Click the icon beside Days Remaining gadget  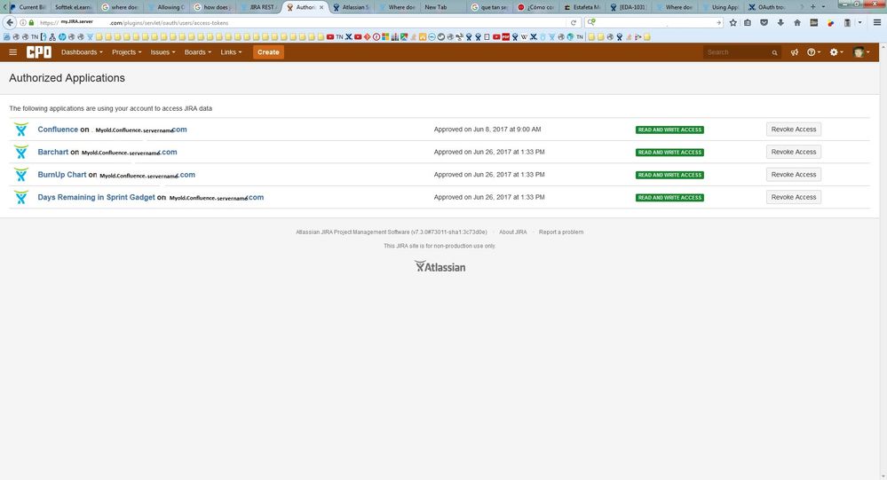point(21,197)
